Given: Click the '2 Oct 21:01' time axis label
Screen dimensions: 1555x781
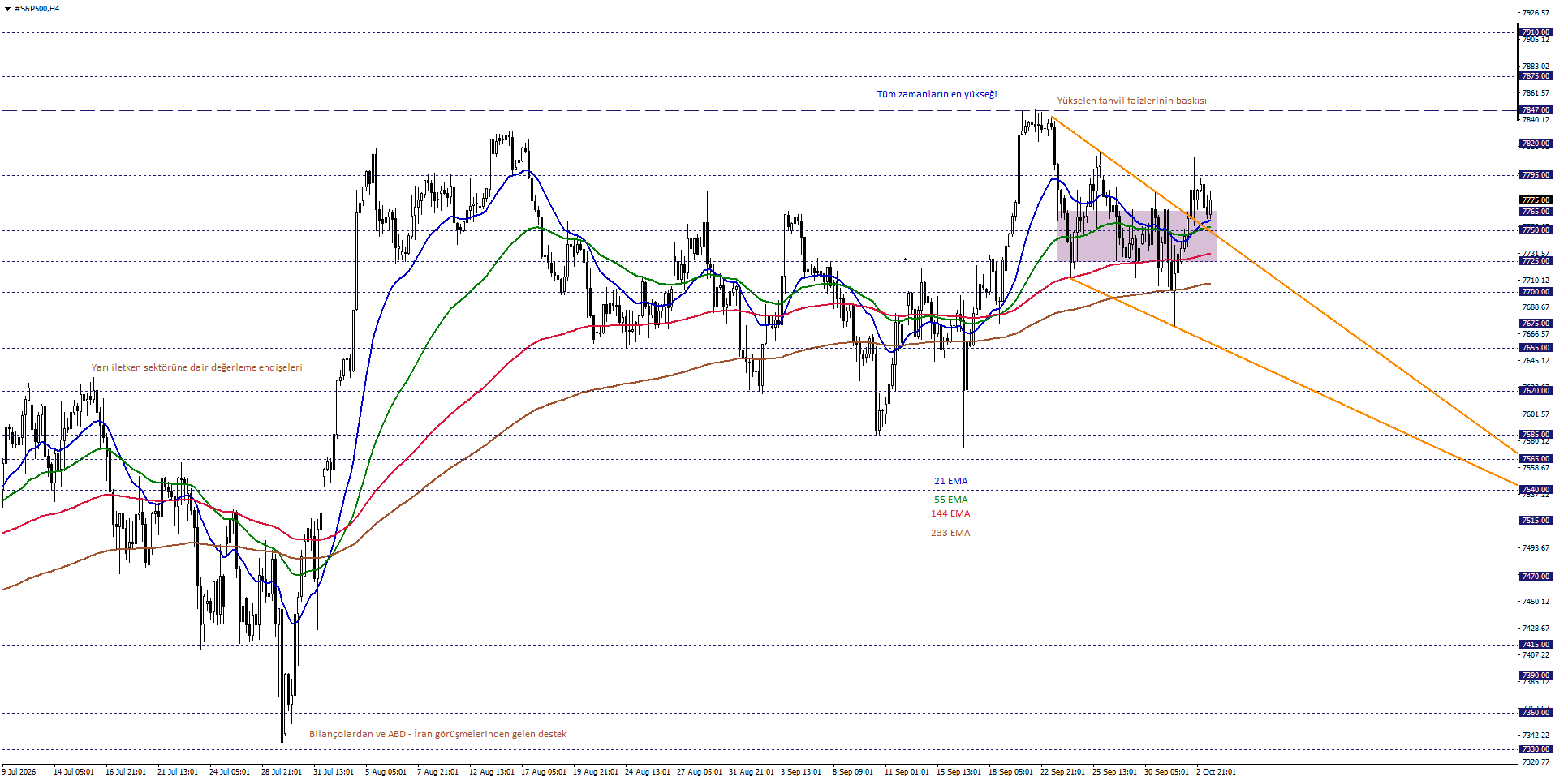Looking at the screenshot, I should 1216,772.
